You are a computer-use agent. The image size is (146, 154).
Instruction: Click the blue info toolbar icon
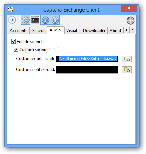[45, 20]
